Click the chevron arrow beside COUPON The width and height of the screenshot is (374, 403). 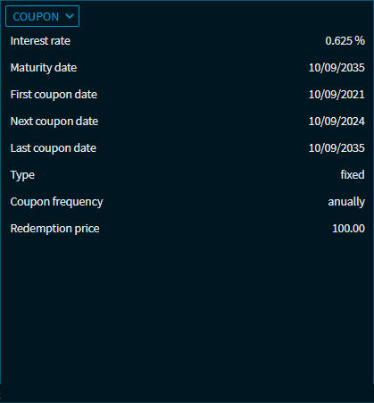(70, 16)
